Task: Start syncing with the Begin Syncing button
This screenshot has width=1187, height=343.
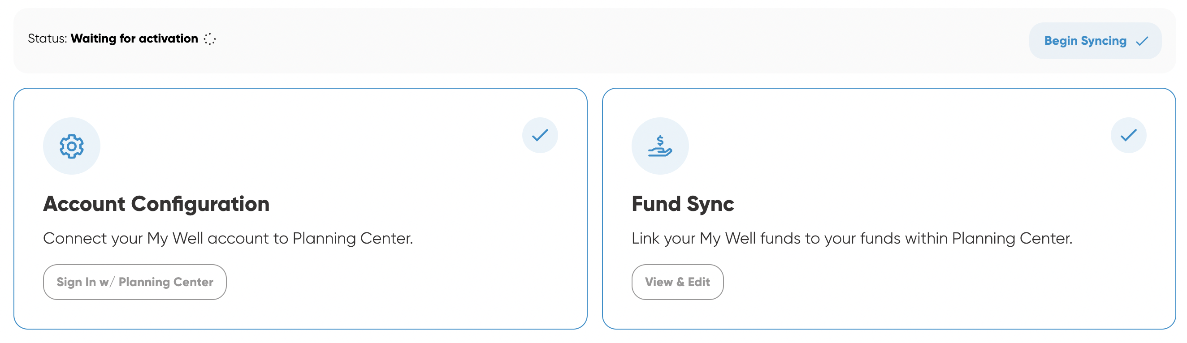Action: (x=1095, y=40)
